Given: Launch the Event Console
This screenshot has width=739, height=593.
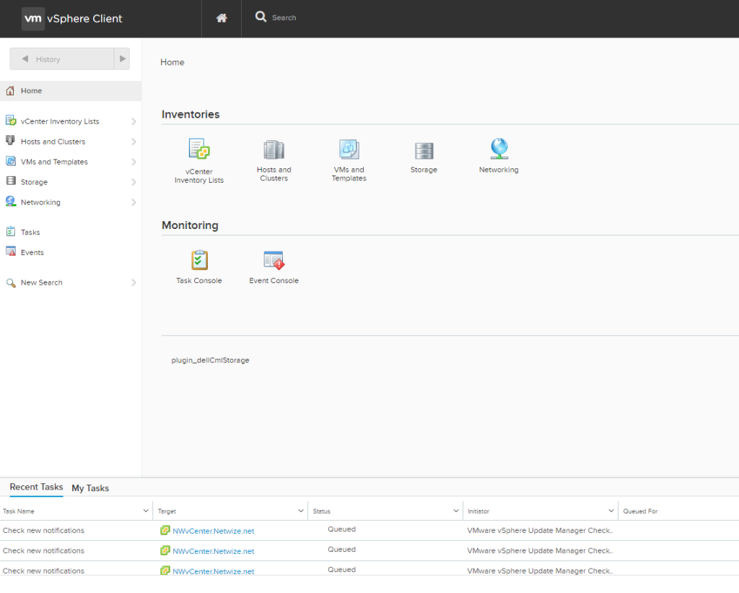Looking at the screenshot, I should click(x=274, y=259).
